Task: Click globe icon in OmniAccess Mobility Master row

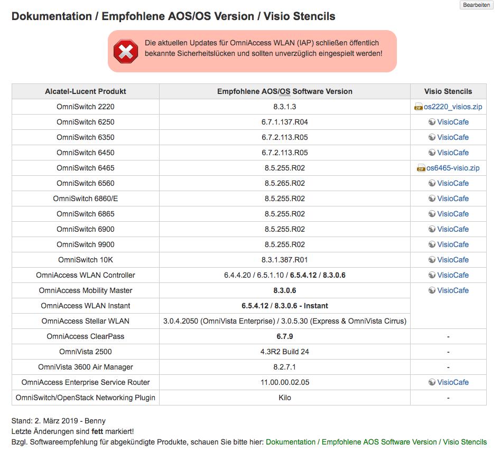Action: pyautogui.click(x=432, y=290)
